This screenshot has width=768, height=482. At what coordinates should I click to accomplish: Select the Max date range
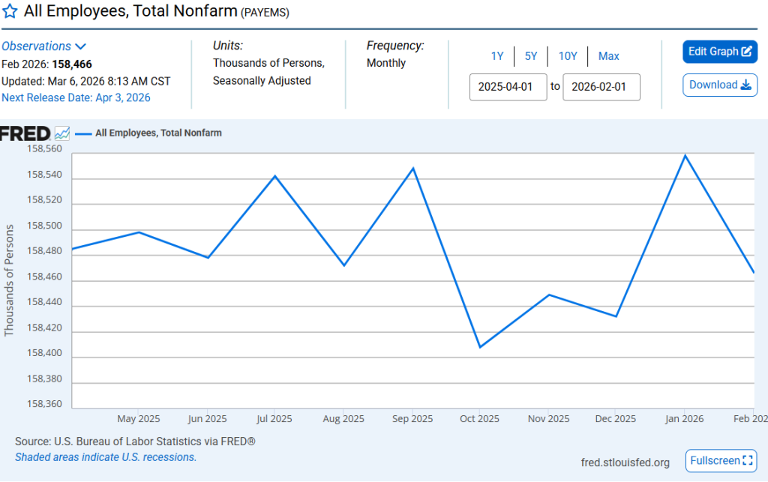(608, 56)
